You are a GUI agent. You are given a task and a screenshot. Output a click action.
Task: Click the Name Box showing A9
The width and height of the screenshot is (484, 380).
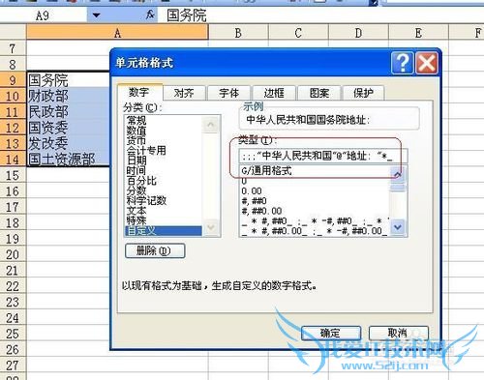[44, 15]
